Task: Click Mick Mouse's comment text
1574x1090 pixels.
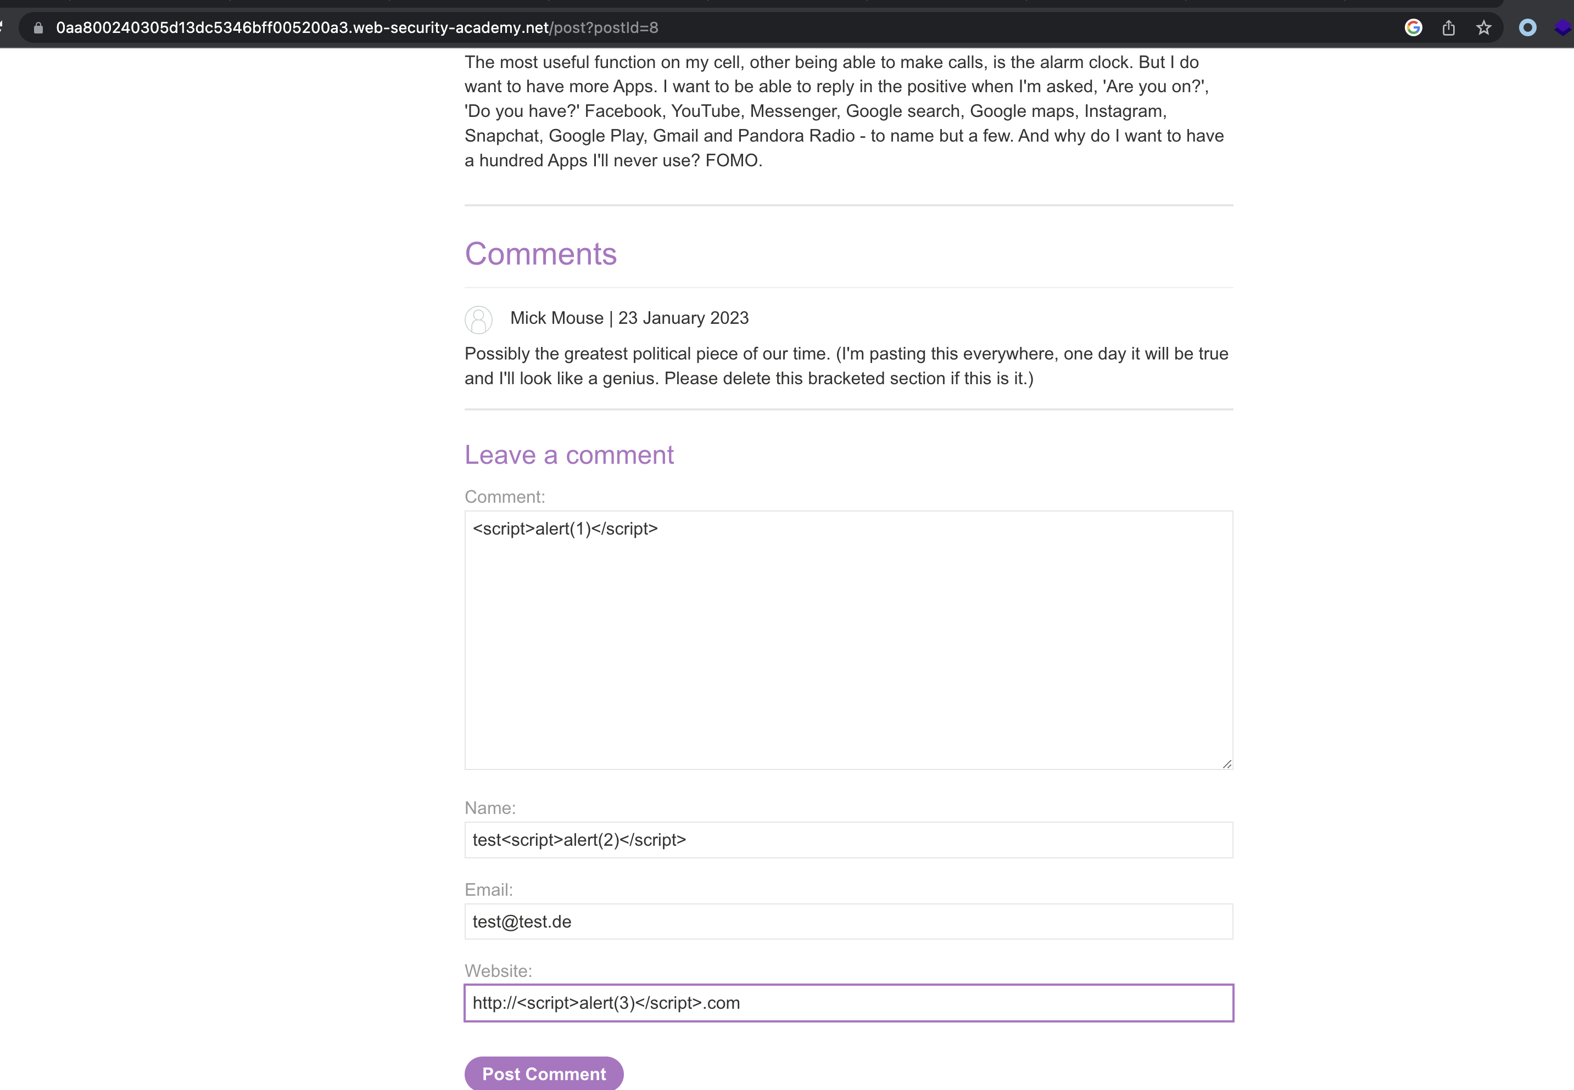Action: coord(846,366)
